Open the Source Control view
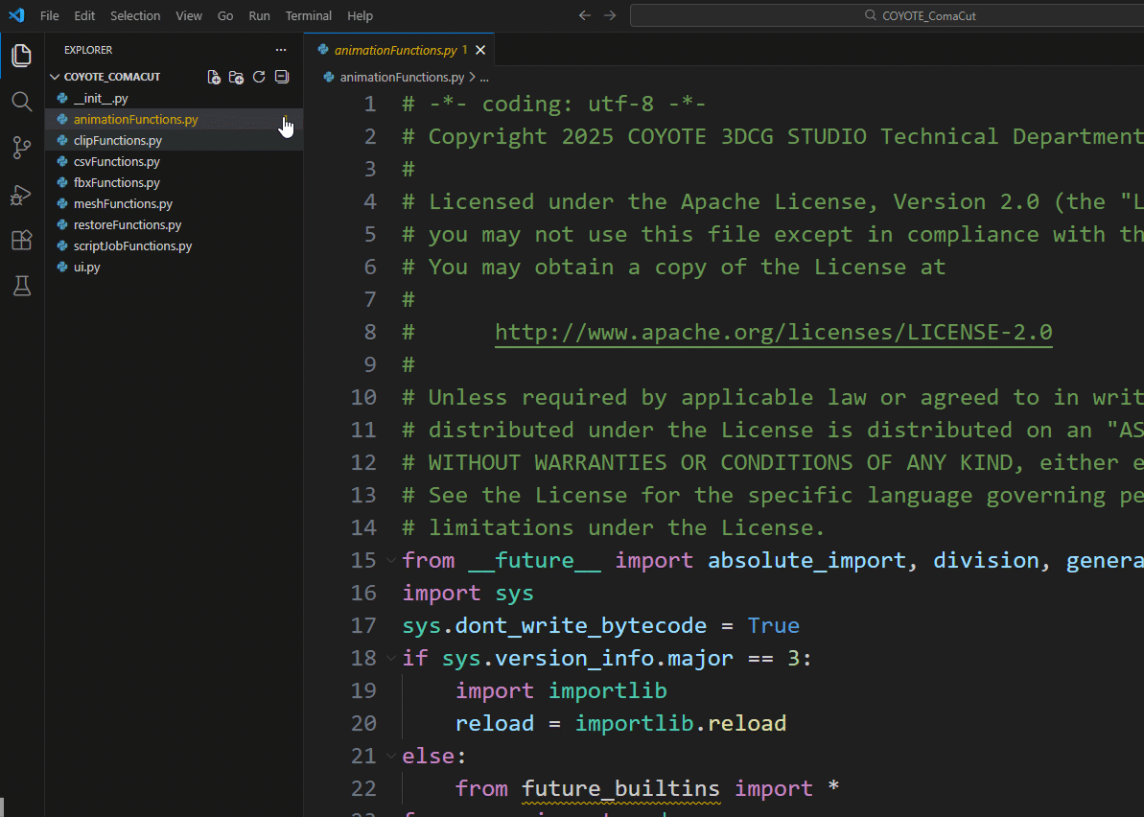 coord(21,148)
